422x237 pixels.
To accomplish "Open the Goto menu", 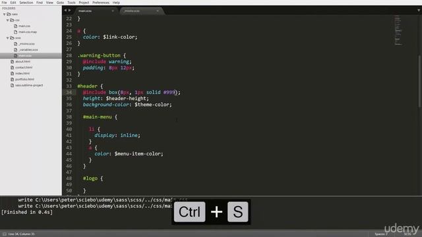I will tap(60, 3).
